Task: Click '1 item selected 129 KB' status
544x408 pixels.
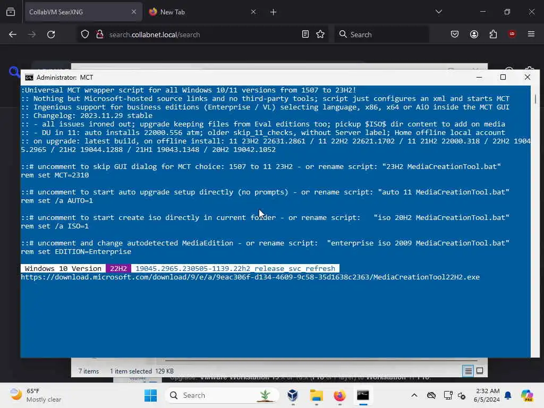Action: tap(141, 371)
